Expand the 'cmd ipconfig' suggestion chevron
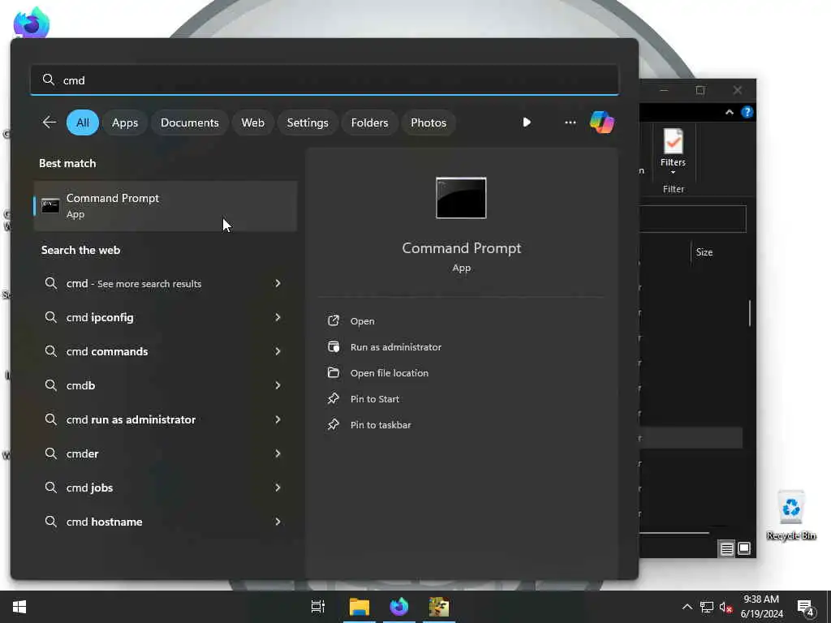Viewport: 831px width, 623px height. tap(278, 317)
